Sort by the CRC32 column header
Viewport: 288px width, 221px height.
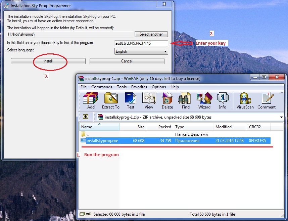(x=258, y=127)
